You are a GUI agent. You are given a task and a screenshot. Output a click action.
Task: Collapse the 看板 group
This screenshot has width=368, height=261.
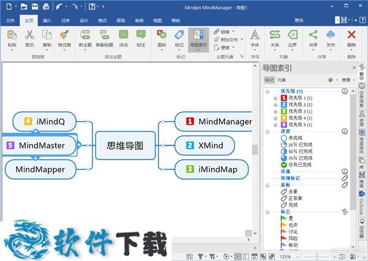(267, 185)
